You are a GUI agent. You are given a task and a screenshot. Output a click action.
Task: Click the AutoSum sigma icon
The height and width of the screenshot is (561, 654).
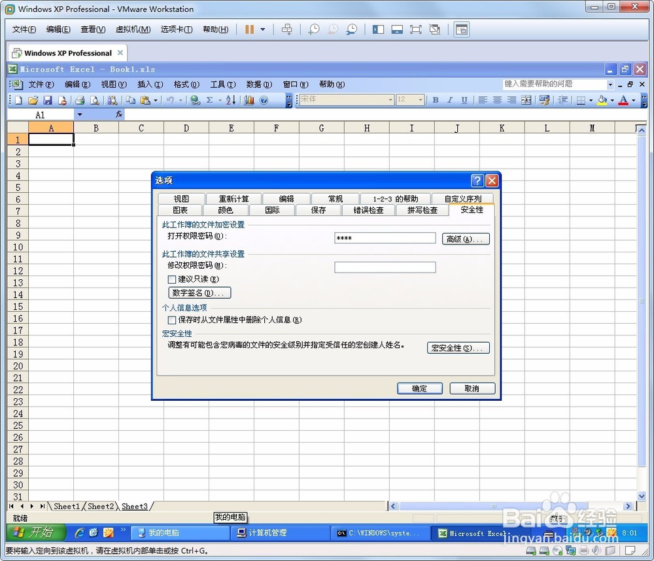210,100
